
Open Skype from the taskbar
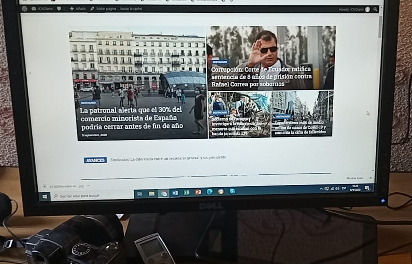[x=232, y=191]
